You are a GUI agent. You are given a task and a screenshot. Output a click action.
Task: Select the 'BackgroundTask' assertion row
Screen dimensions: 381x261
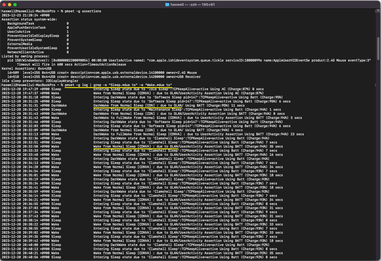click(x=38, y=24)
